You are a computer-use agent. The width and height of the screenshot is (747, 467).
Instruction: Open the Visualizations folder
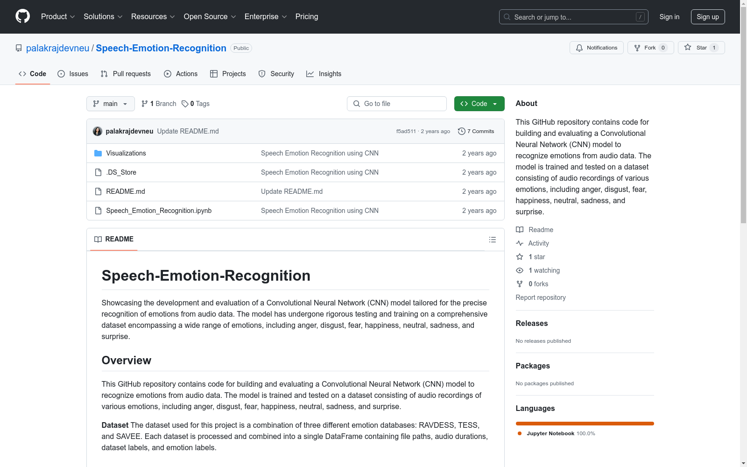(x=126, y=153)
